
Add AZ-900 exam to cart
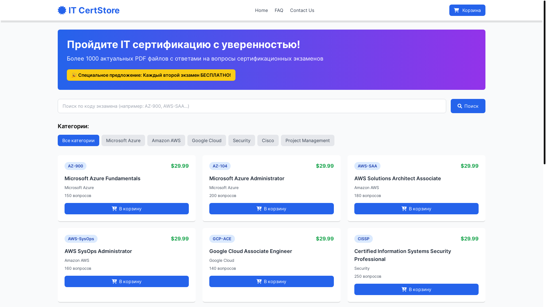(x=127, y=209)
